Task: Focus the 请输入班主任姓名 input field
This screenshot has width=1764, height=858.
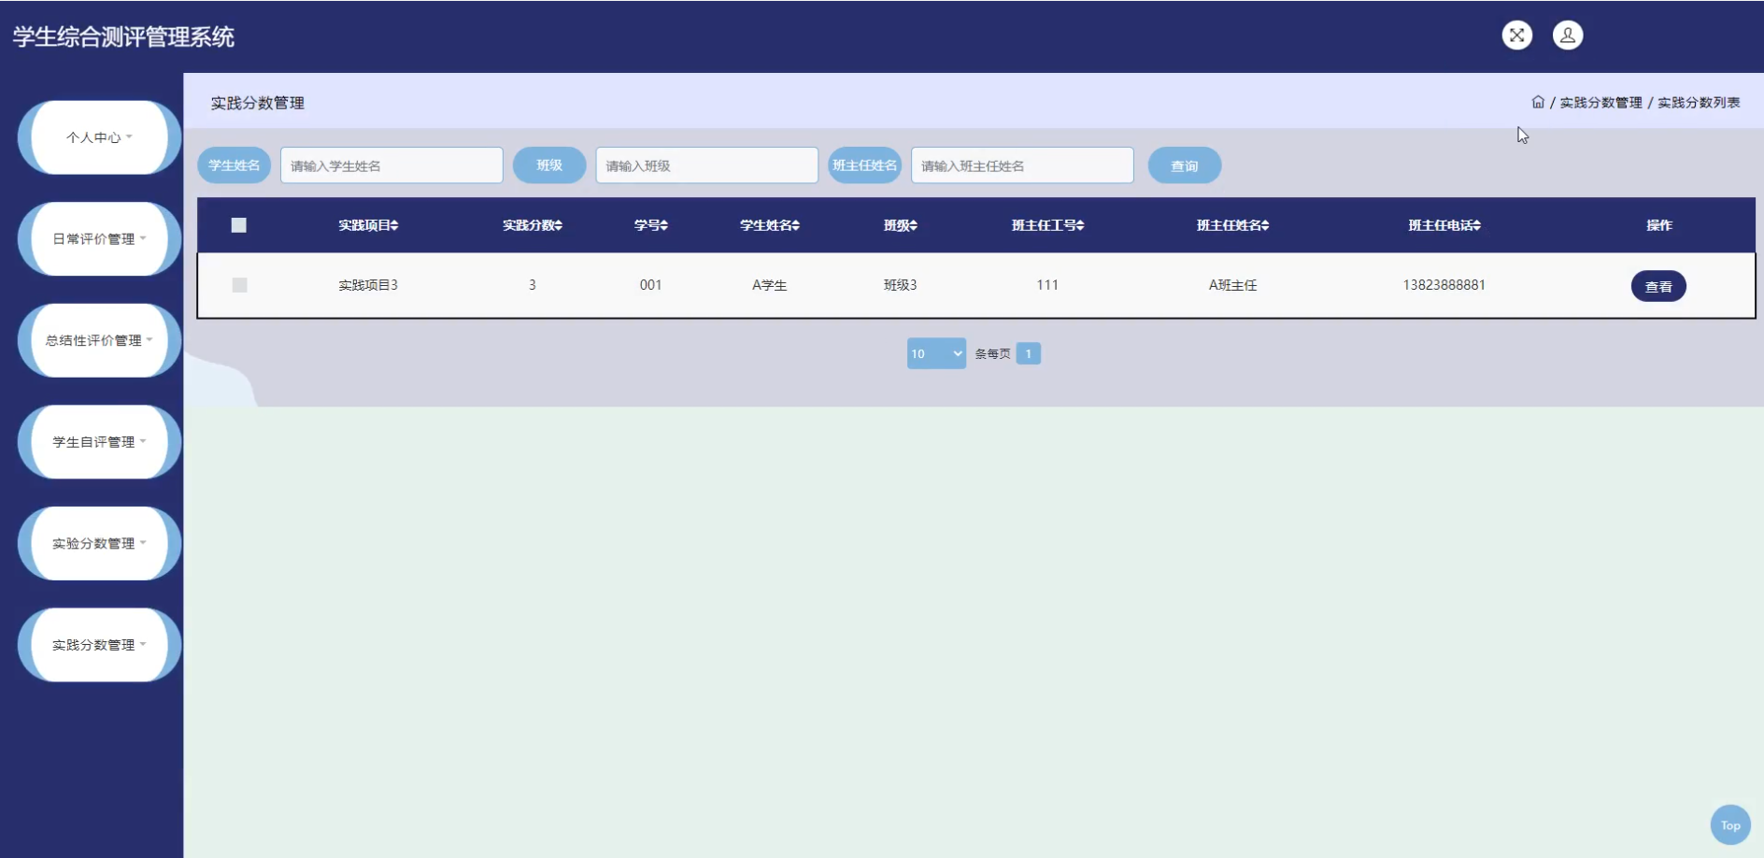Action: pos(1022,165)
